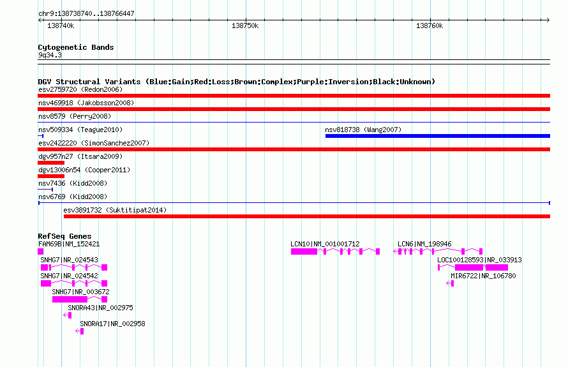Click the chr9:138738740..138766447 coordinates text
This screenshot has height=367, width=568.
86,13
